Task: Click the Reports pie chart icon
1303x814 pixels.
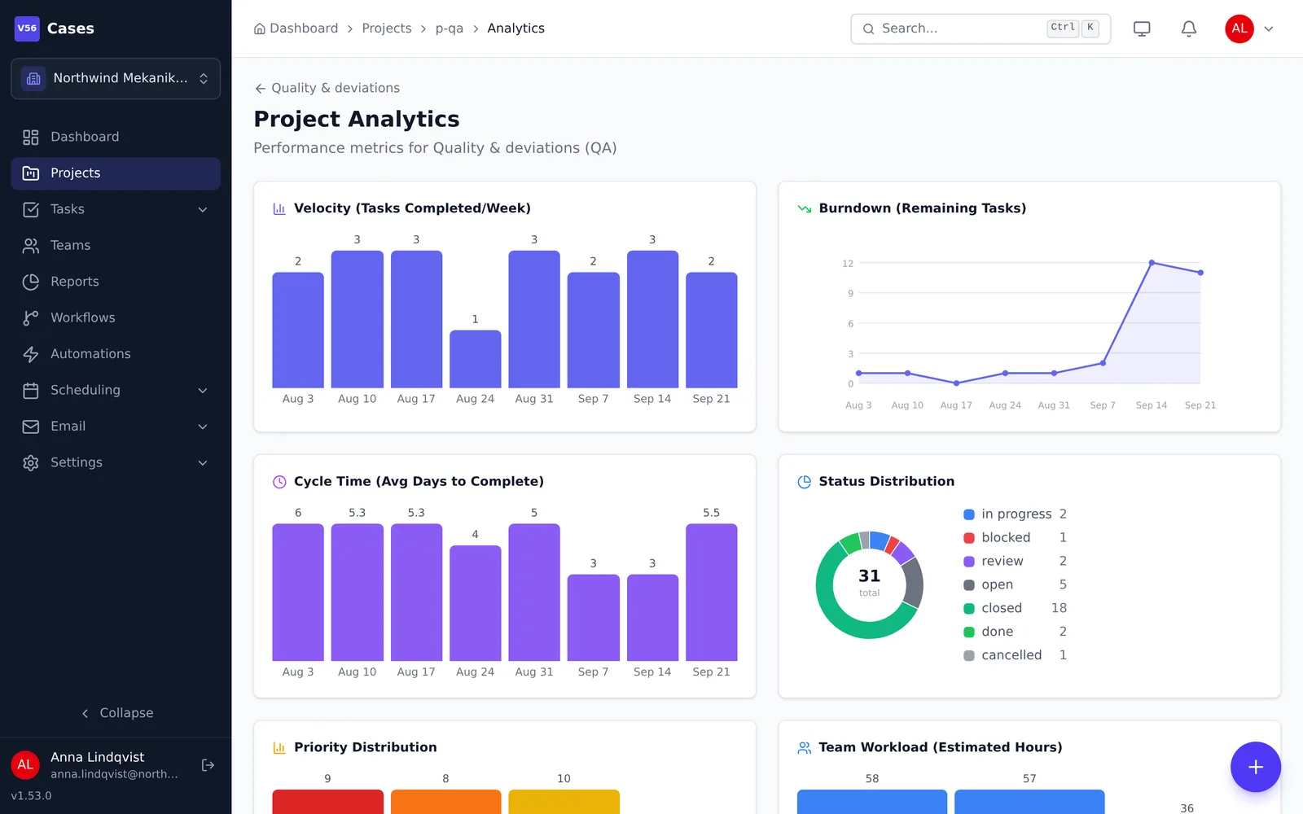Action: [x=31, y=282]
